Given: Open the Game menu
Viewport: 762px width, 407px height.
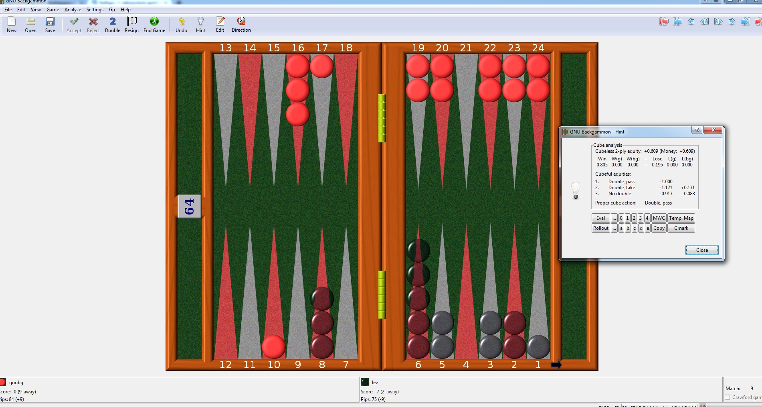Looking at the screenshot, I should [x=53, y=10].
